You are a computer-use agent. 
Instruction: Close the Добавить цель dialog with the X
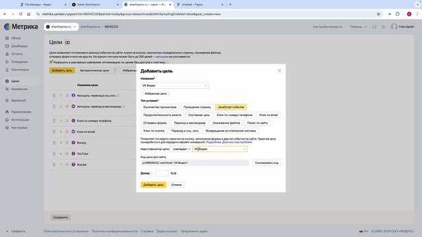tap(280, 70)
